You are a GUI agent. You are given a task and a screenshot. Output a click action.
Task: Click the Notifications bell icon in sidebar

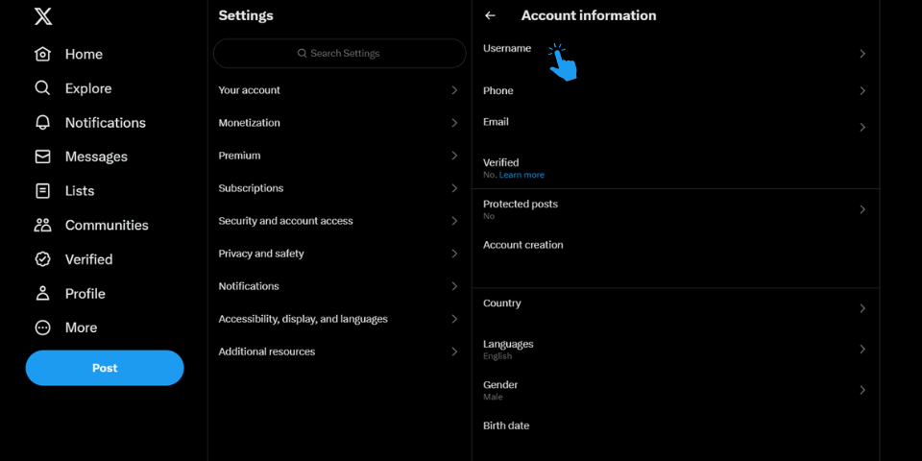coord(42,122)
